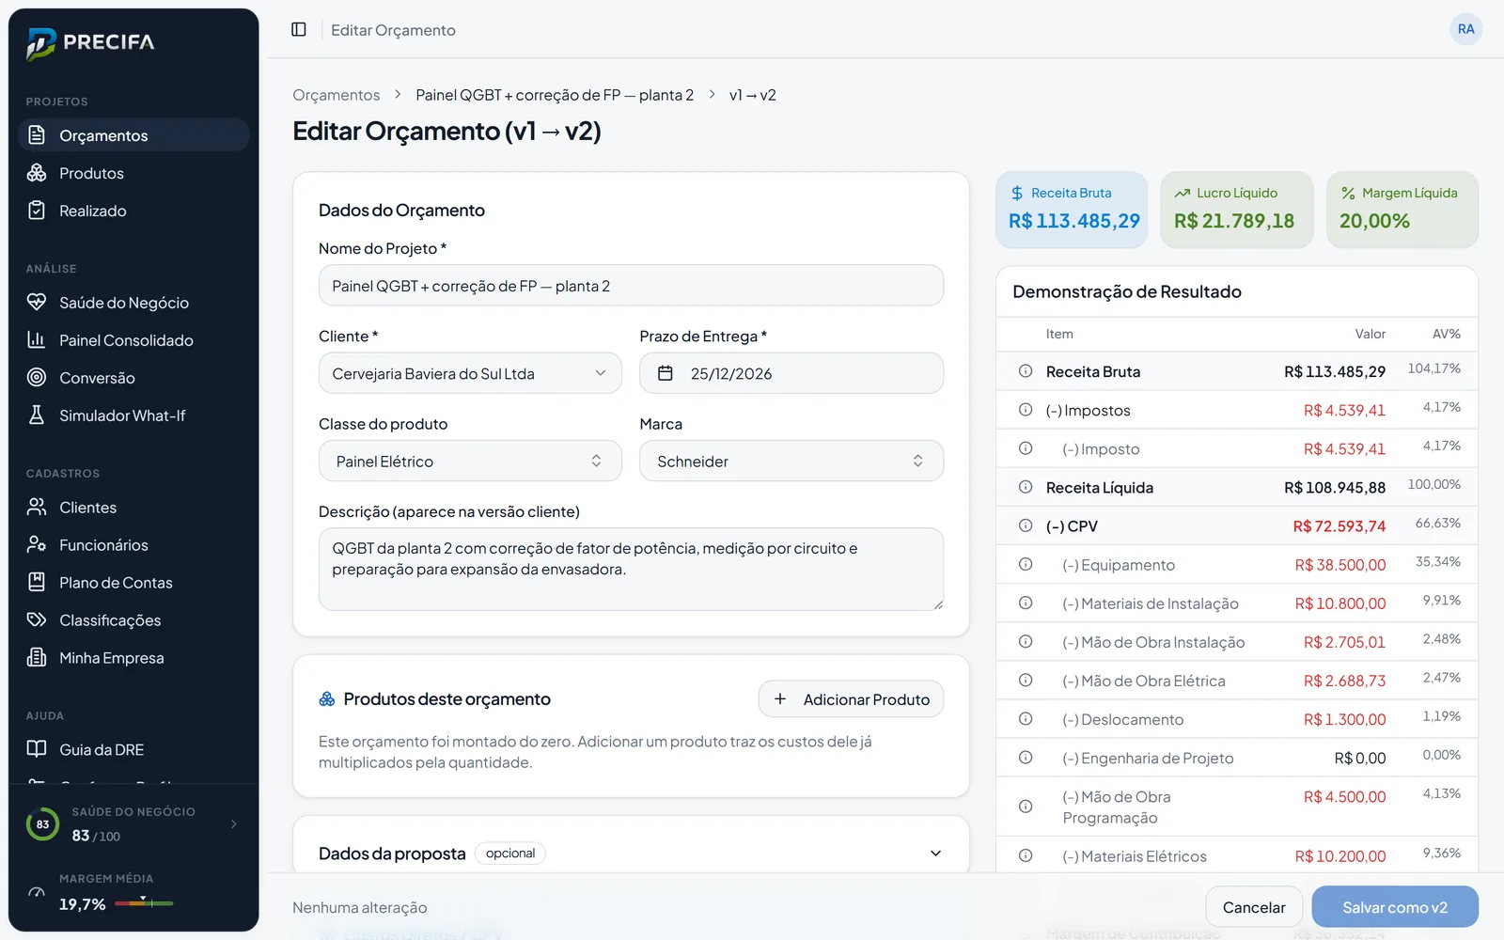Click the info icon beside Receita Líquida
1504x940 pixels.
point(1026,487)
